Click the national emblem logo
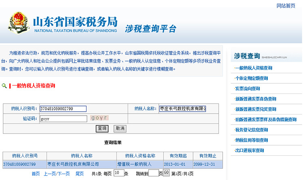Image resolution: width=303 pixels, height=180 pixels. [x=19, y=23]
